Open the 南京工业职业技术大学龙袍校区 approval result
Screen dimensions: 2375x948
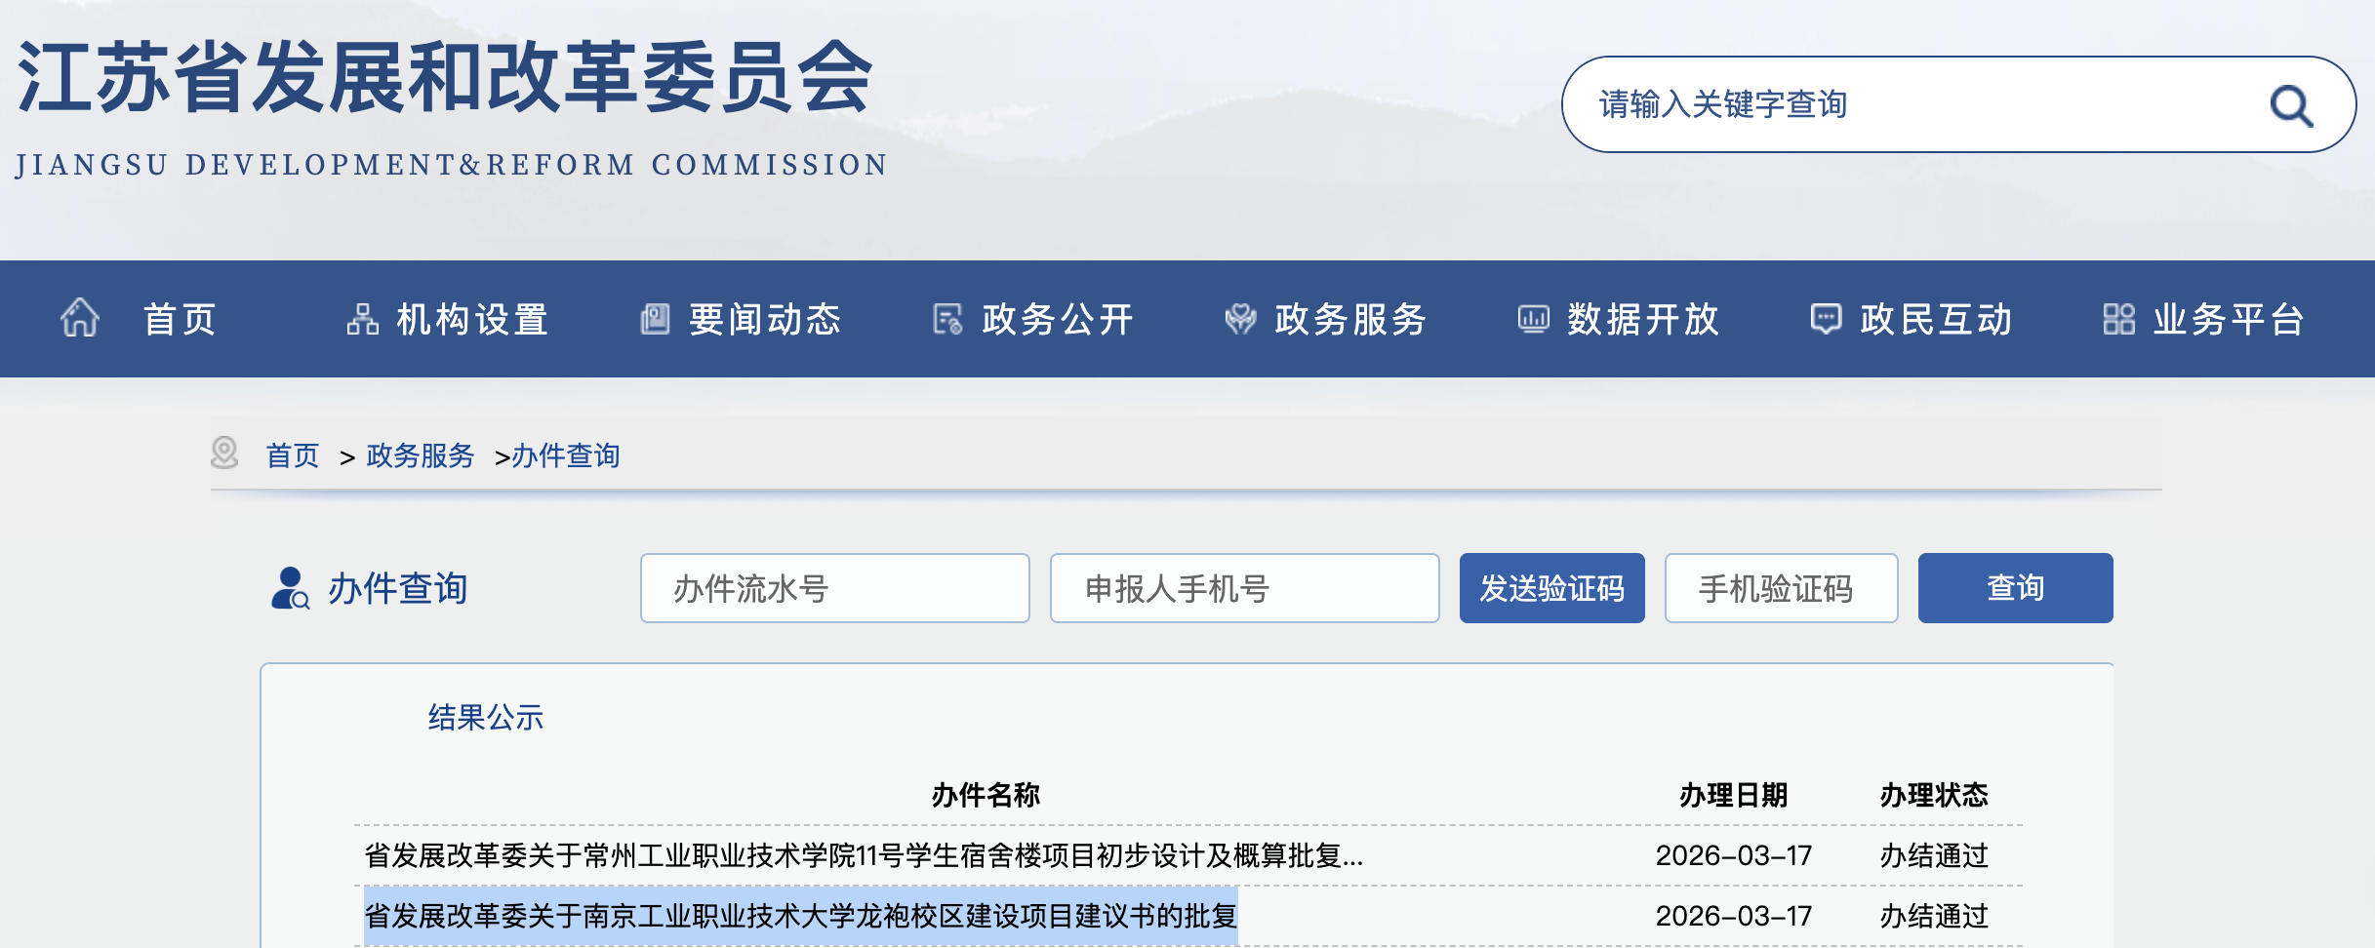800,915
